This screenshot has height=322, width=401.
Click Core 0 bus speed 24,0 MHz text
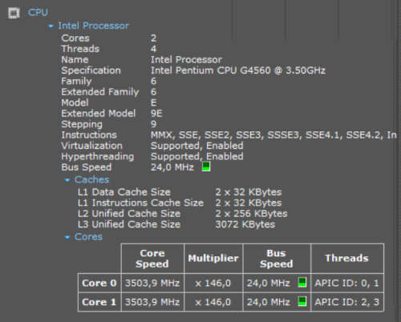click(x=269, y=283)
